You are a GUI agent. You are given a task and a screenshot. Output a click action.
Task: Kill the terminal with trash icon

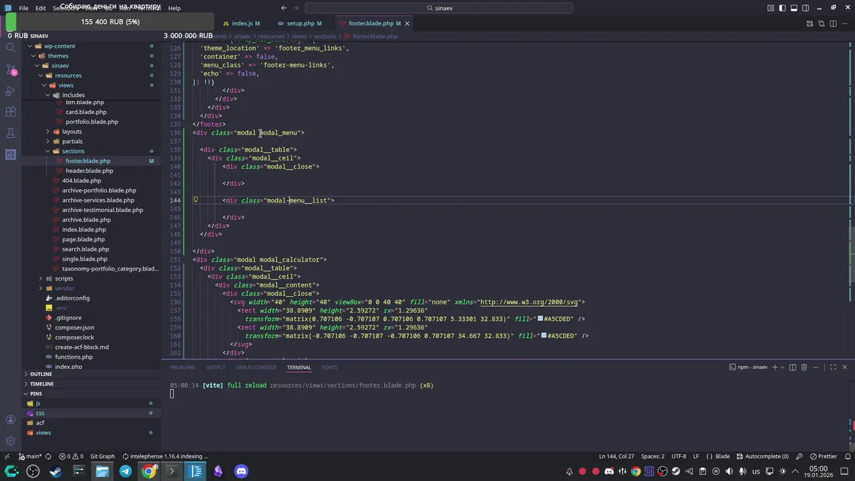(804, 367)
